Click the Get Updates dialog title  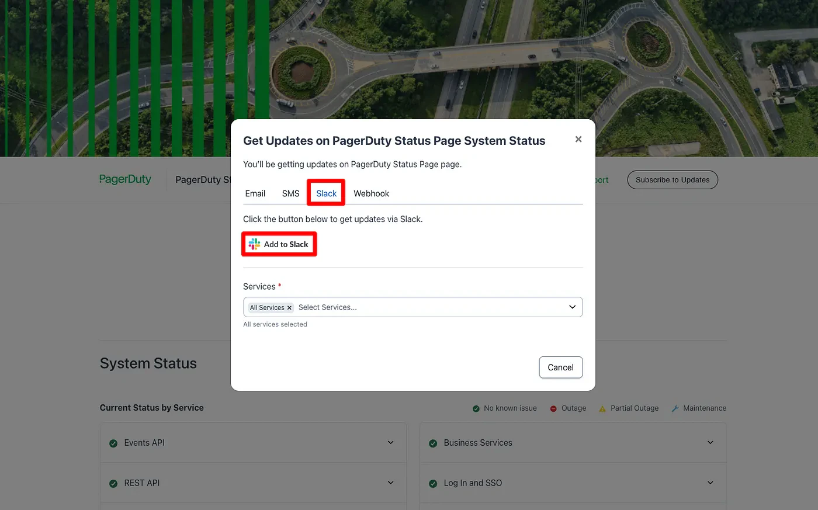[394, 141]
